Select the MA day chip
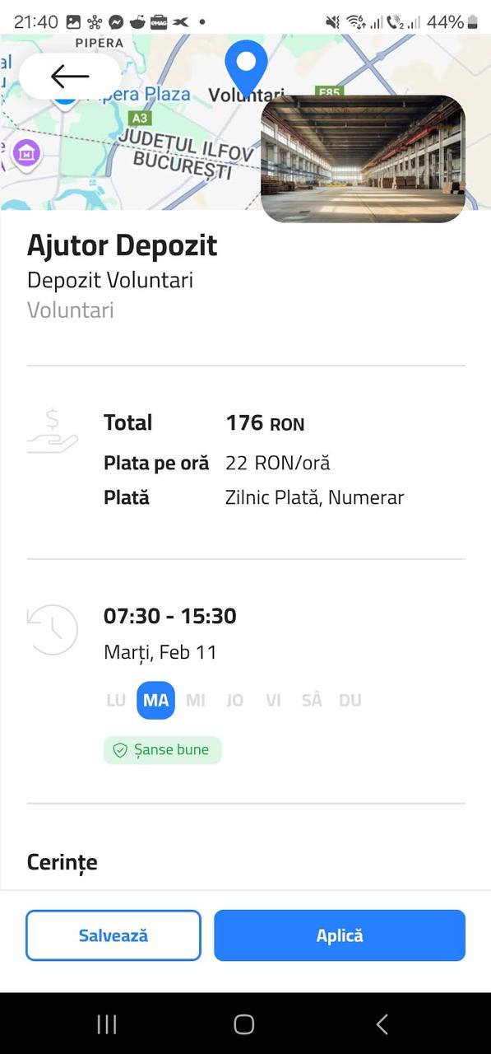The width and height of the screenshot is (491, 1054). coord(155,701)
